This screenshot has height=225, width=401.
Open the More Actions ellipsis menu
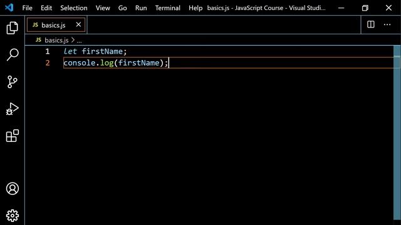coord(387,24)
